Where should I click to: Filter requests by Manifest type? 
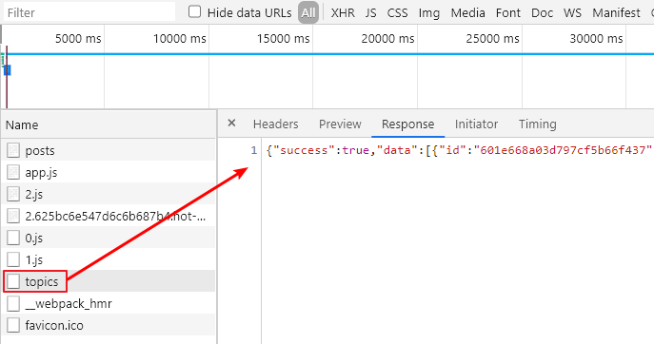coord(617,12)
